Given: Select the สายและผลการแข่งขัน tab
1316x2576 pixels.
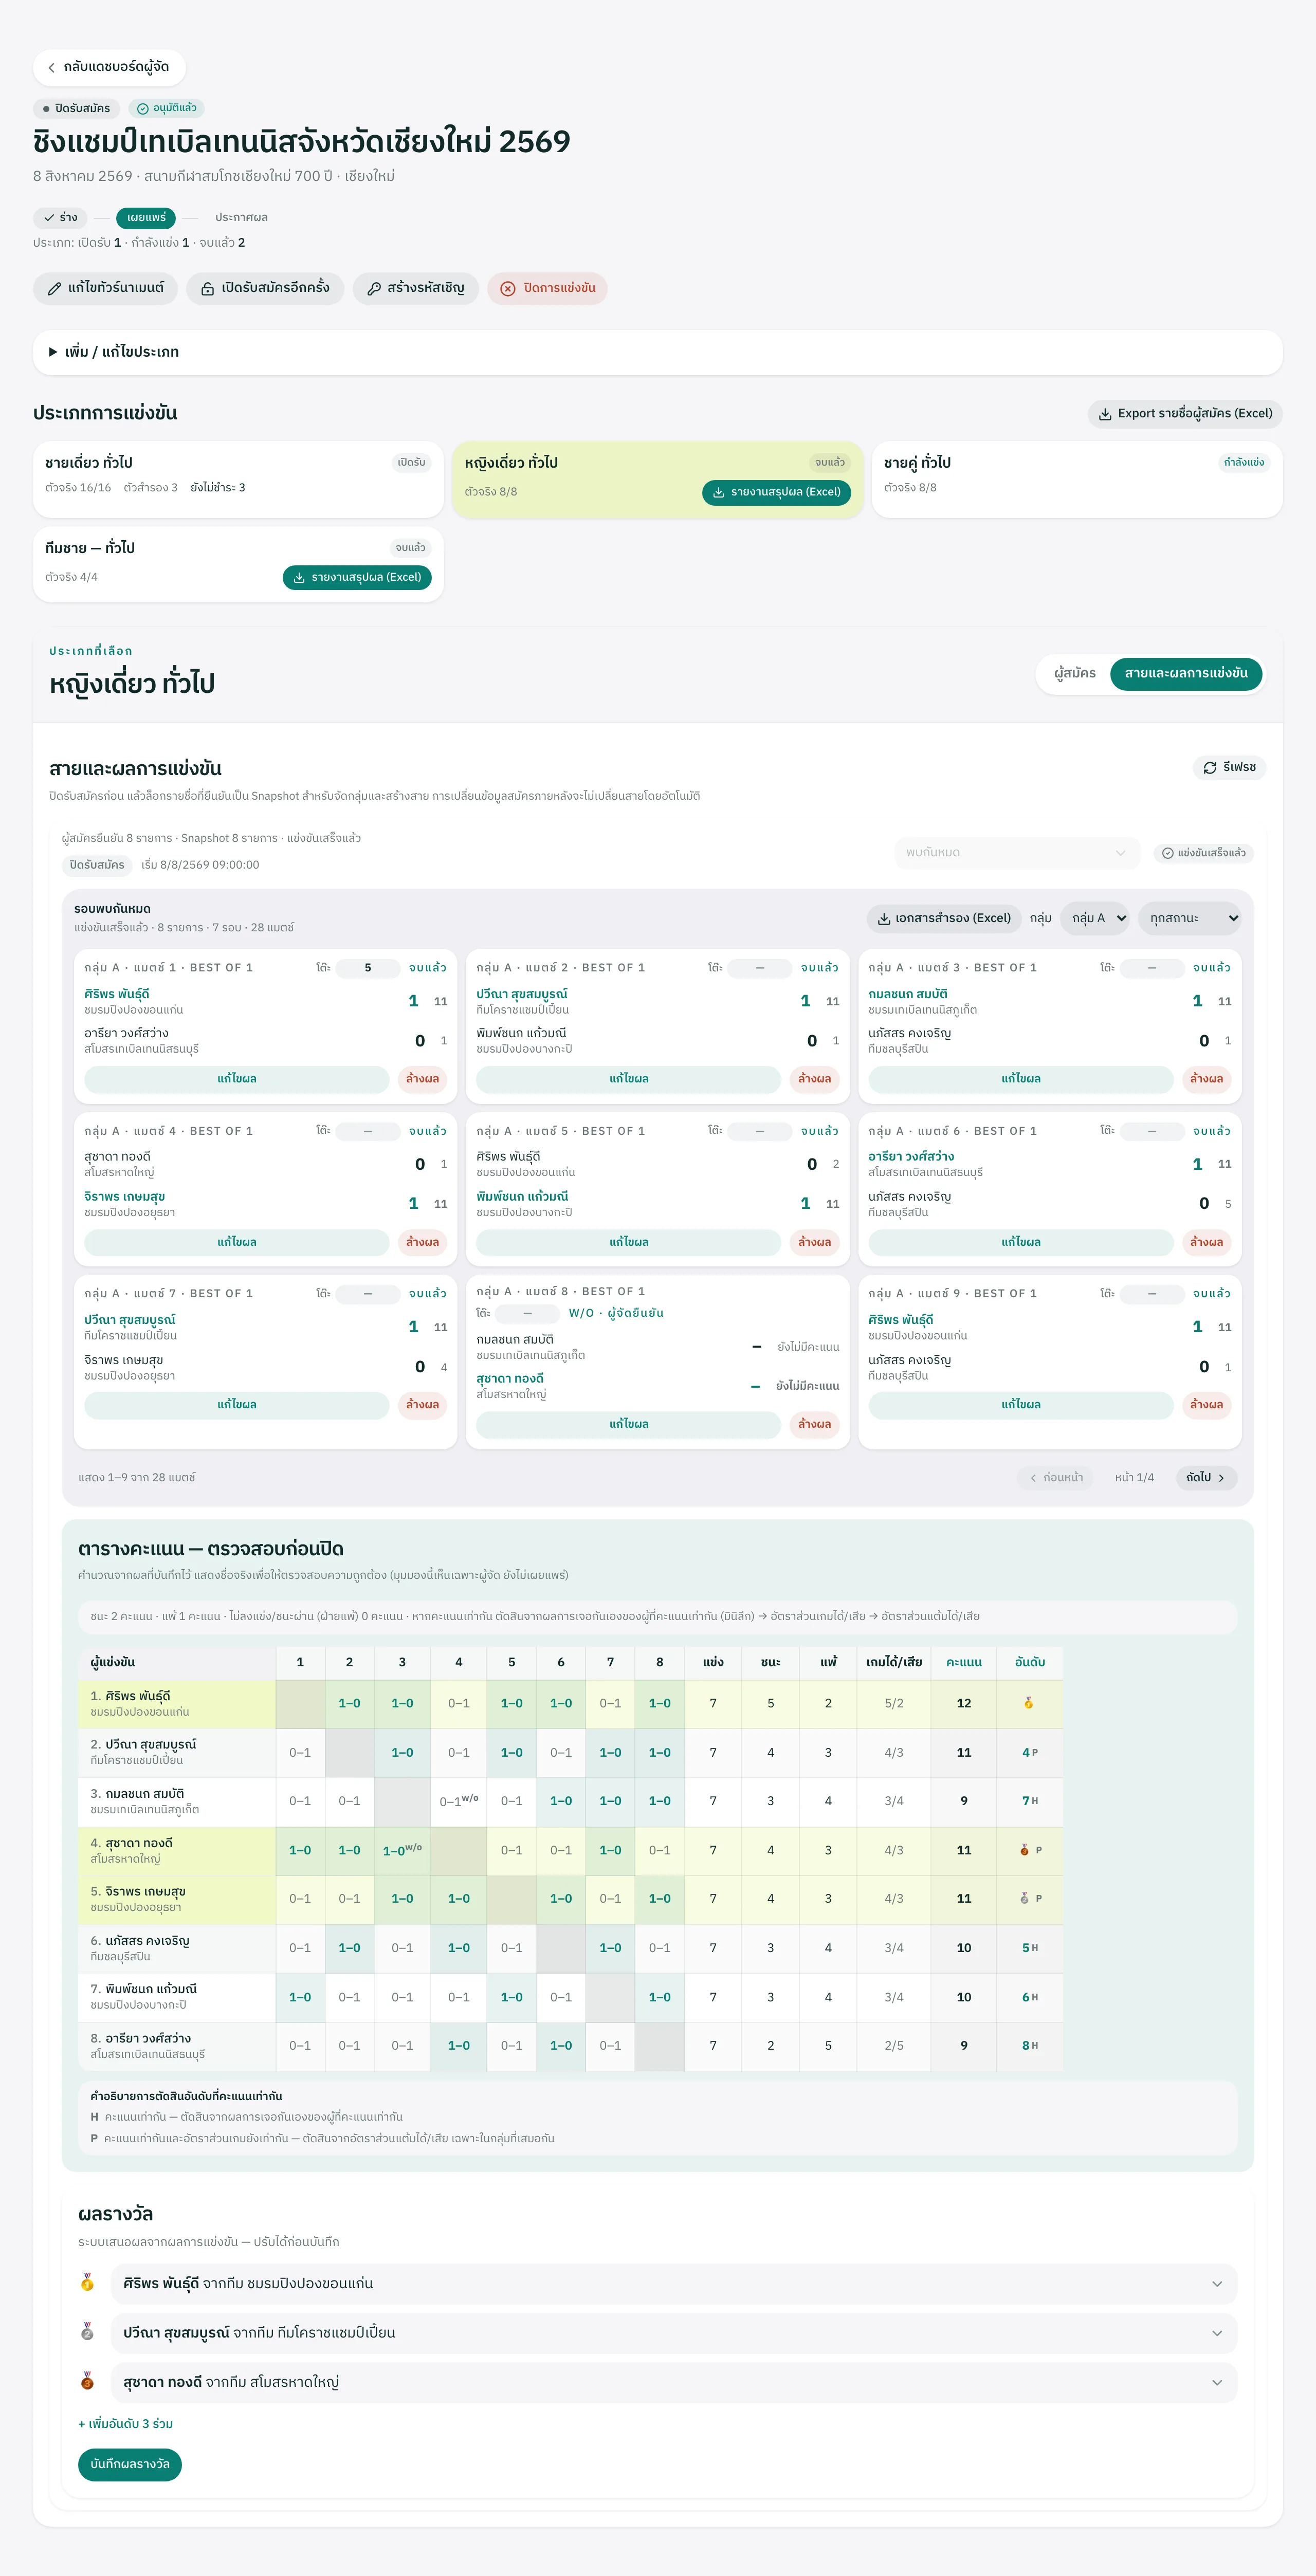Looking at the screenshot, I should click(1186, 673).
